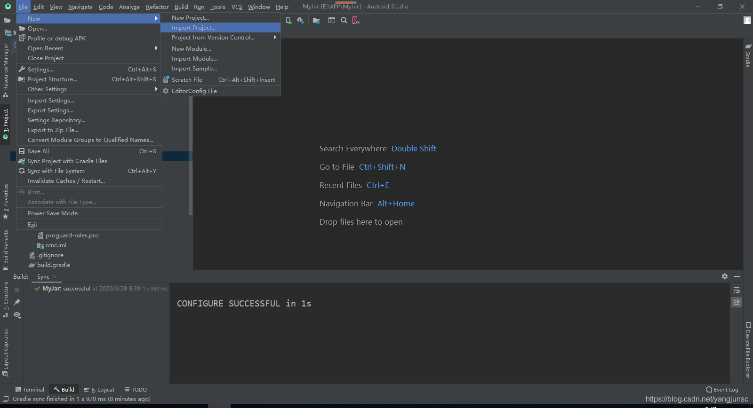The image size is (753, 408).
Task: Click Exit in File menu
Action: click(89, 225)
